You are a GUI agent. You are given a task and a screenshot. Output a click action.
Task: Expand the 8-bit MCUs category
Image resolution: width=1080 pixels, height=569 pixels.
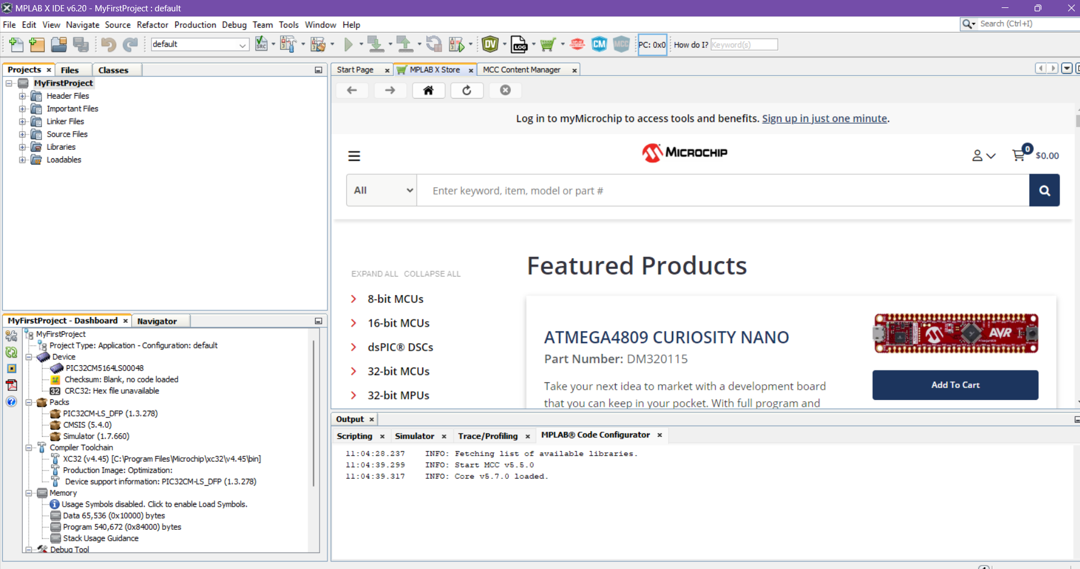(x=354, y=299)
